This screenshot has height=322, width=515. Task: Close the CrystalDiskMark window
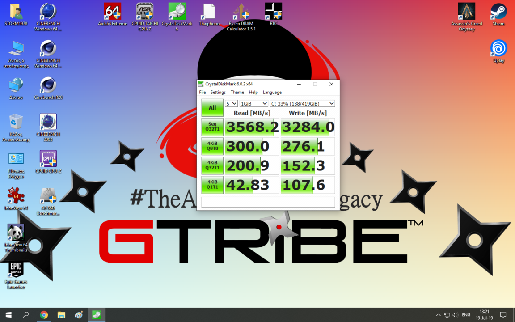pyautogui.click(x=331, y=84)
